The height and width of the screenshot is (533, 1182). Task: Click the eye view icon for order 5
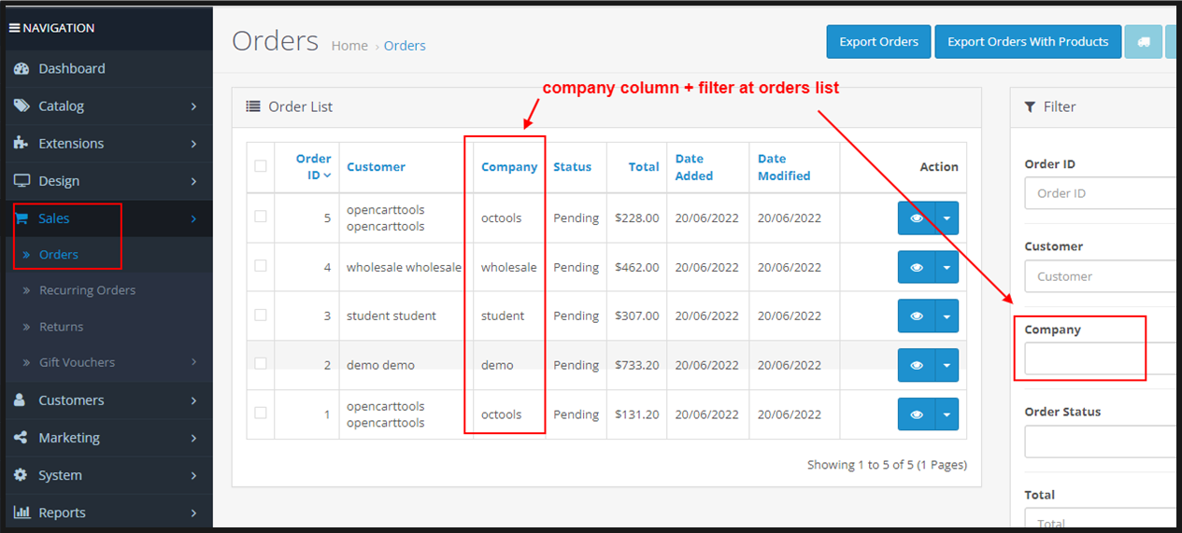(x=916, y=218)
